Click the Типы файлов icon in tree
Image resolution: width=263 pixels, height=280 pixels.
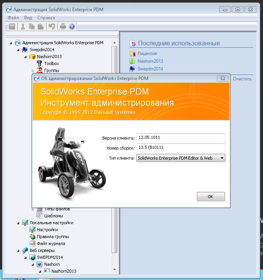[40, 209]
